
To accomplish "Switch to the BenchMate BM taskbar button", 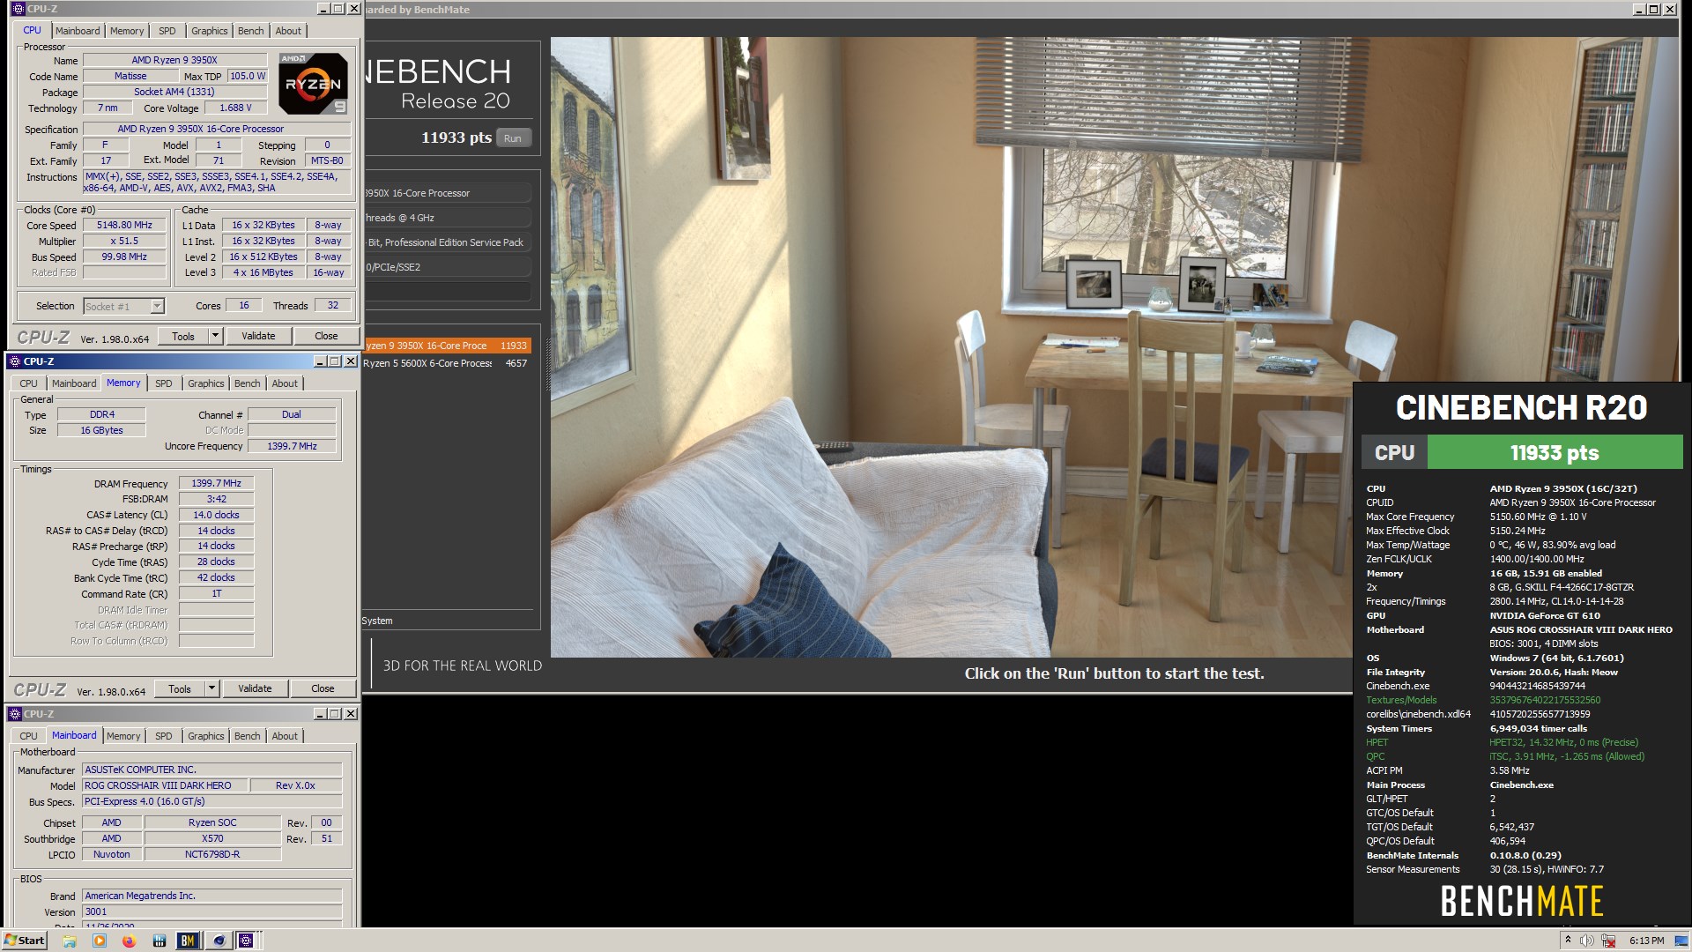I will [188, 941].
